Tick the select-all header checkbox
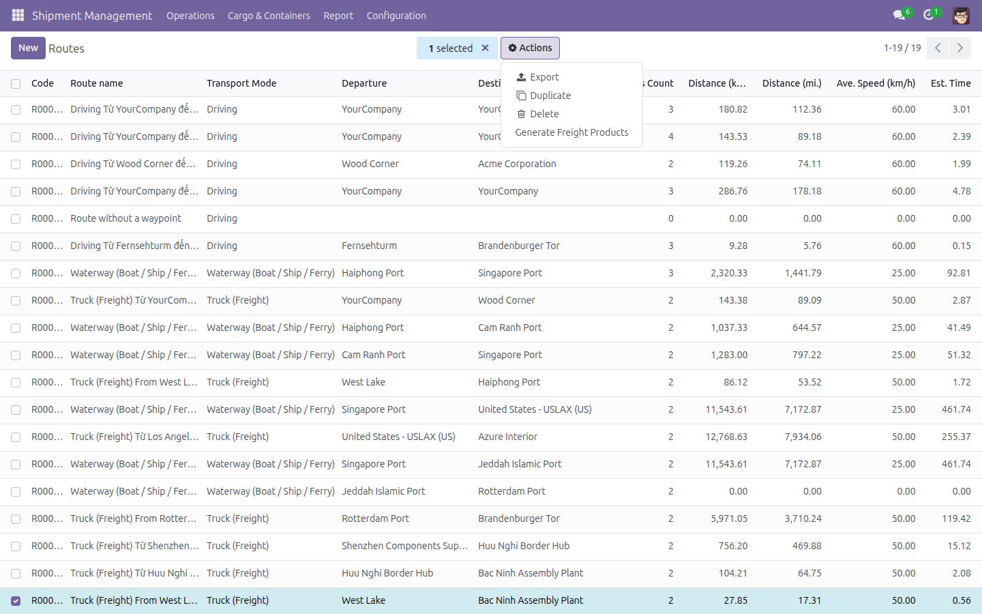 [x=16, y=84]
